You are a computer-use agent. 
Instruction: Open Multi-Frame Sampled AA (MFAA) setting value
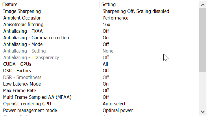click(x=106, y=97)
